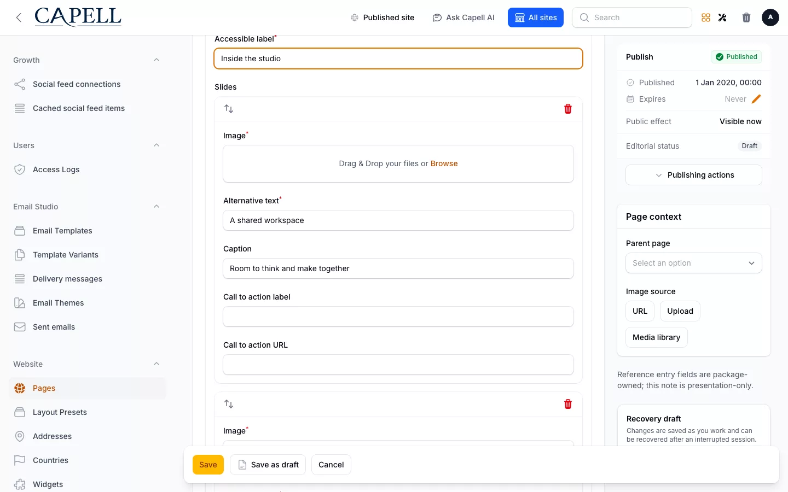The image size is (788, 492).
Task: Open Social feed connections
Action: (x=88, y=84)
